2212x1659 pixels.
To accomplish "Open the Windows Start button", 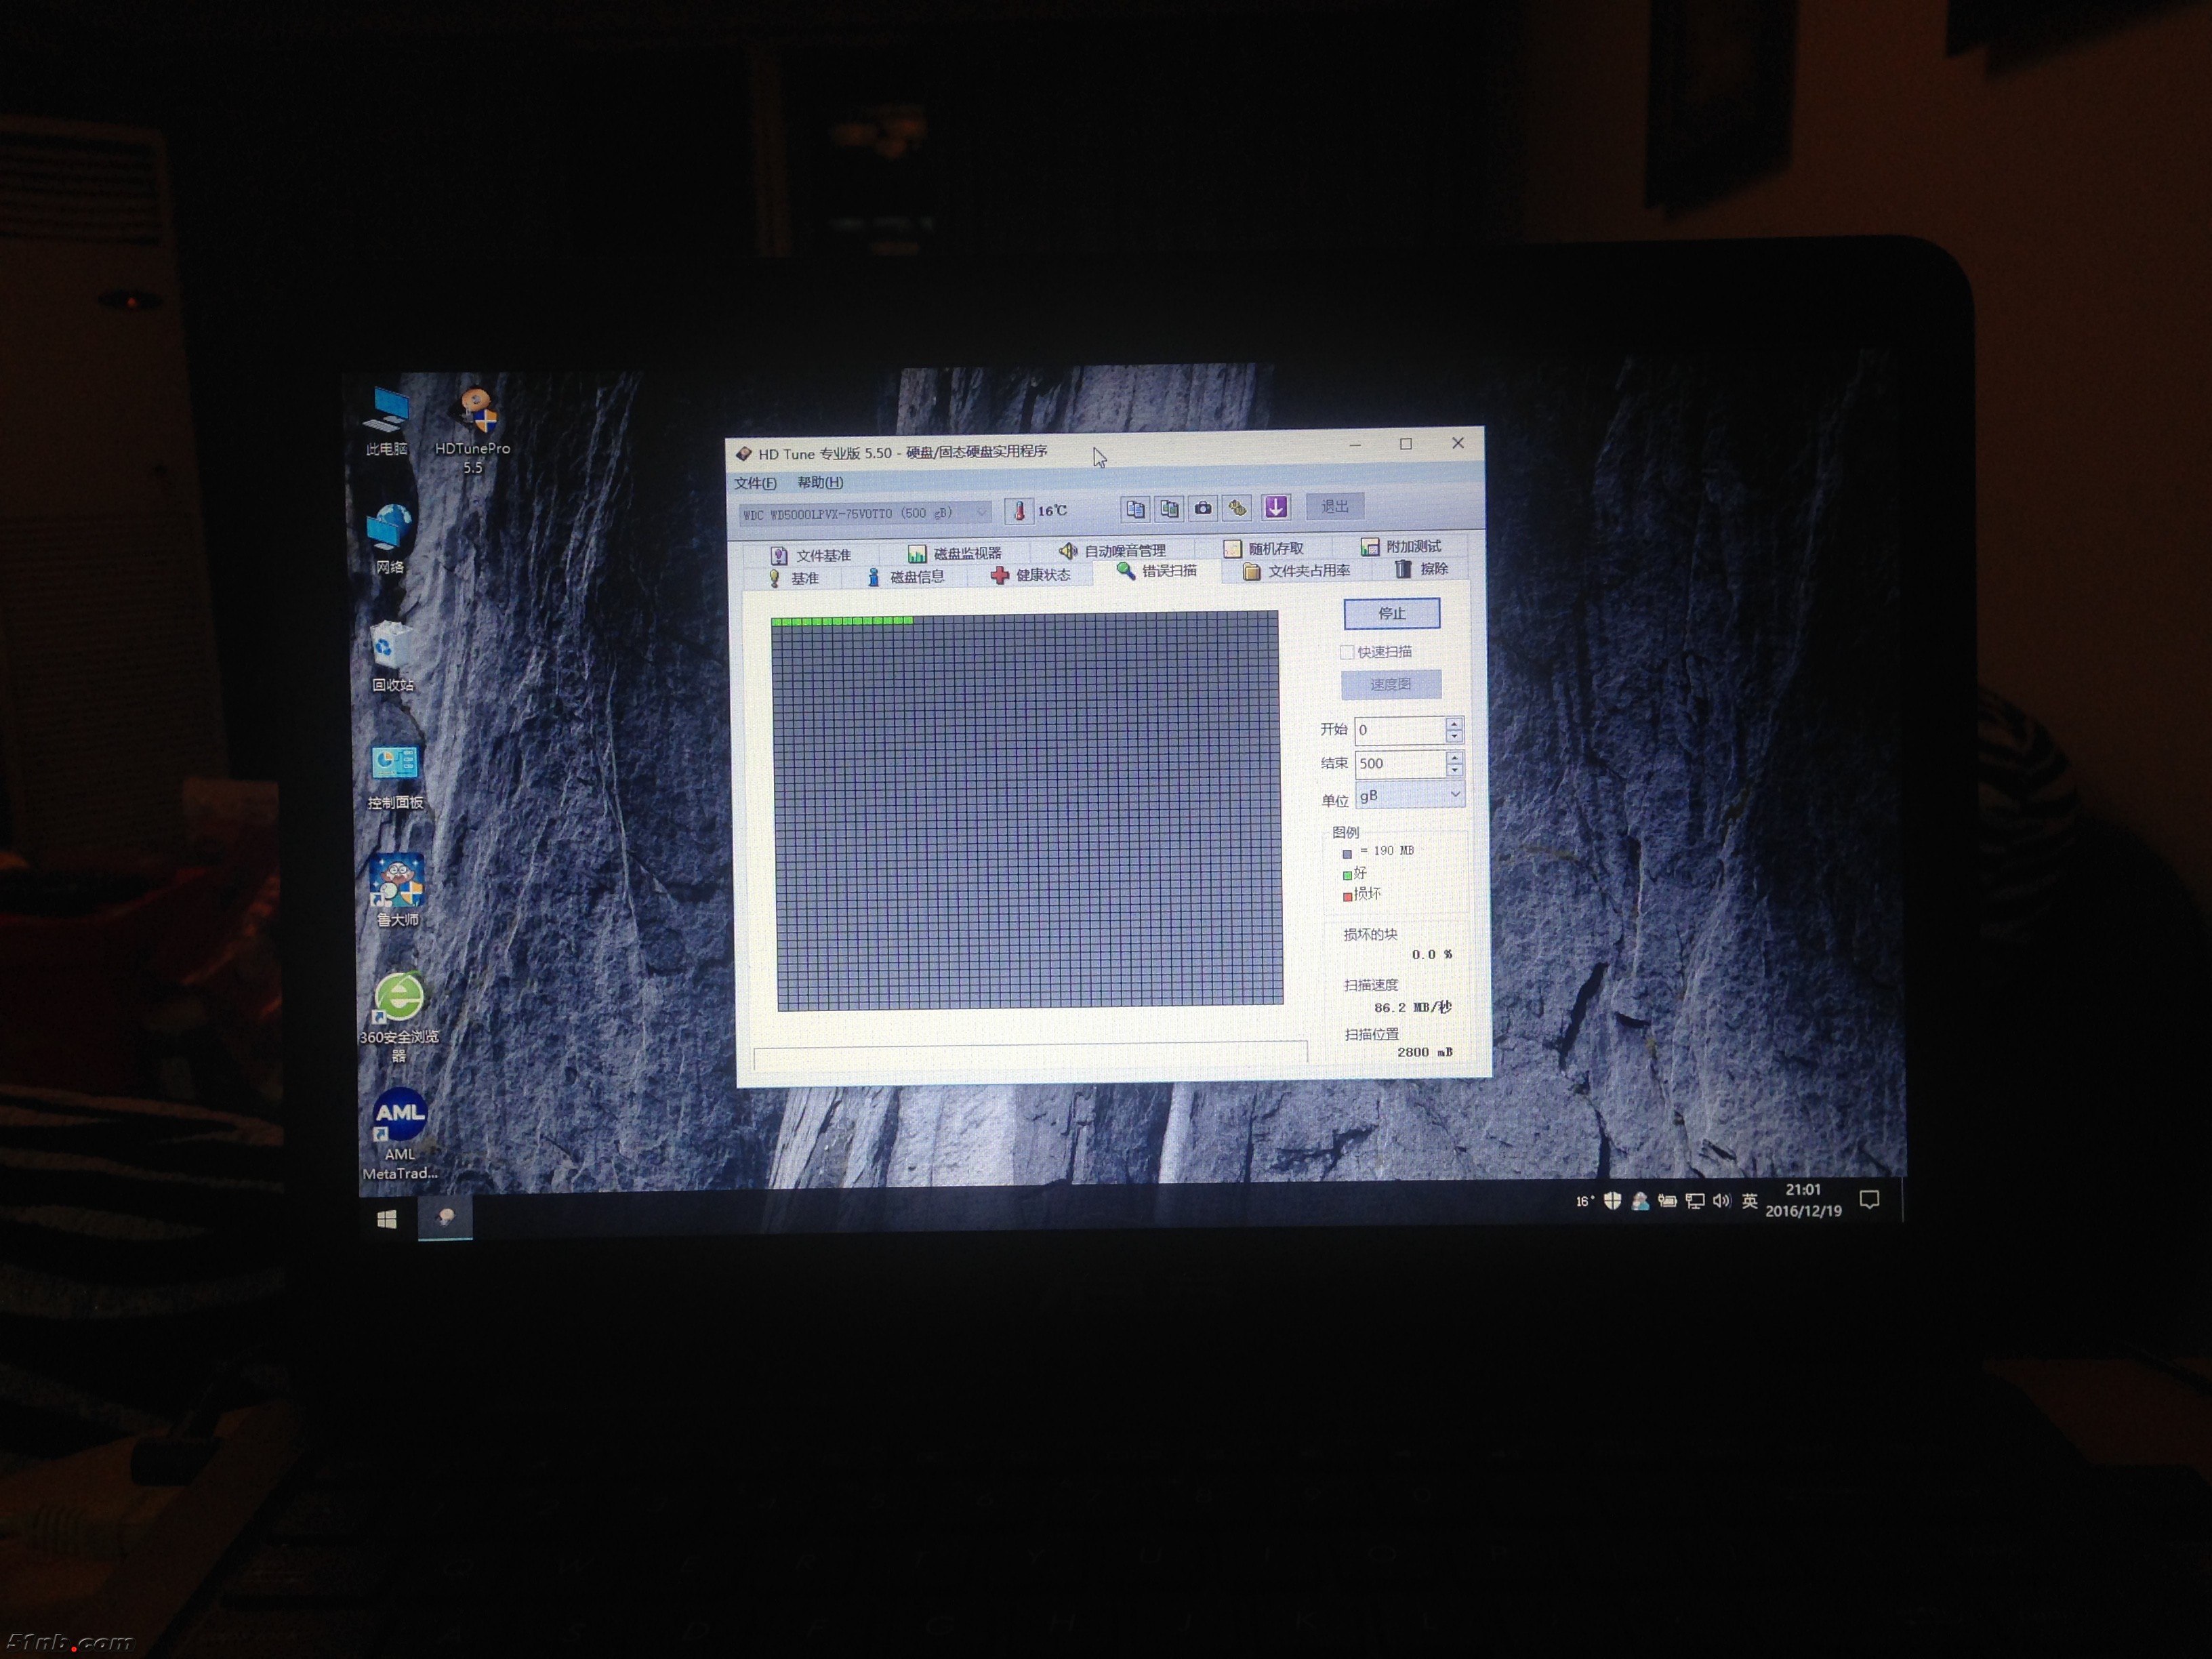I will (387, 1219).
